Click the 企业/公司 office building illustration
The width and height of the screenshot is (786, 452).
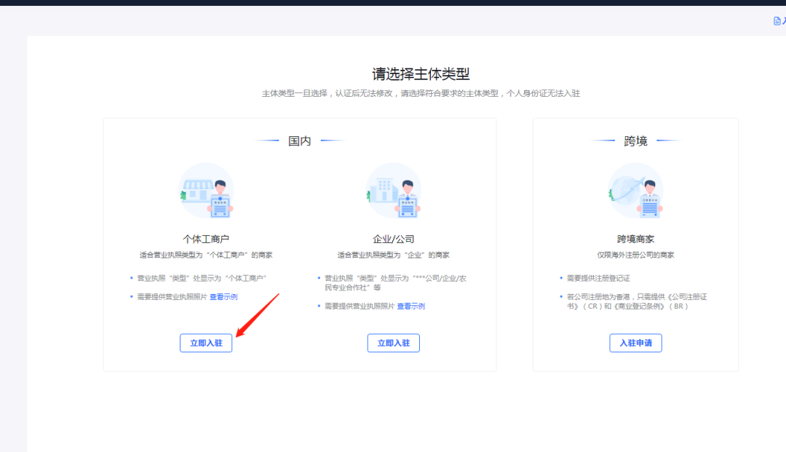click(394, 191)
